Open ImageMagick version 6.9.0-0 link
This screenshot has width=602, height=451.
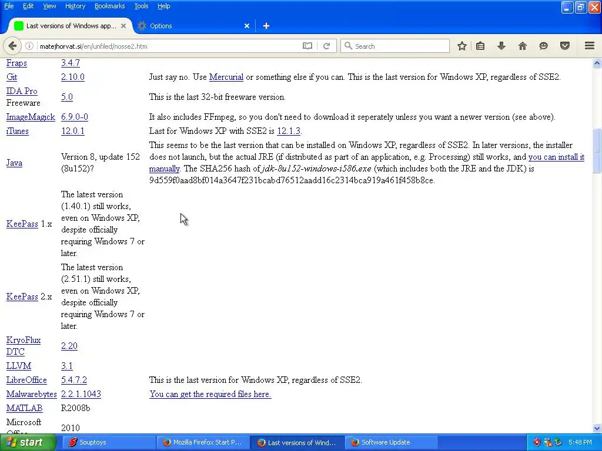pos(75,117)
